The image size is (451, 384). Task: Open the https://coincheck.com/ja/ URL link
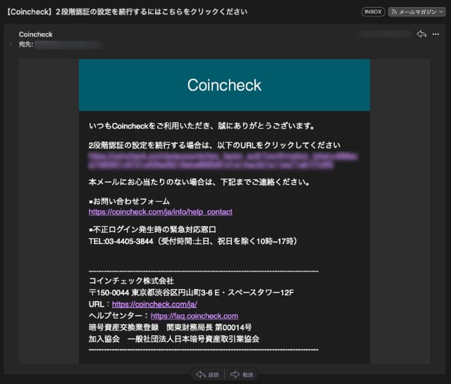tap(154, 305)
